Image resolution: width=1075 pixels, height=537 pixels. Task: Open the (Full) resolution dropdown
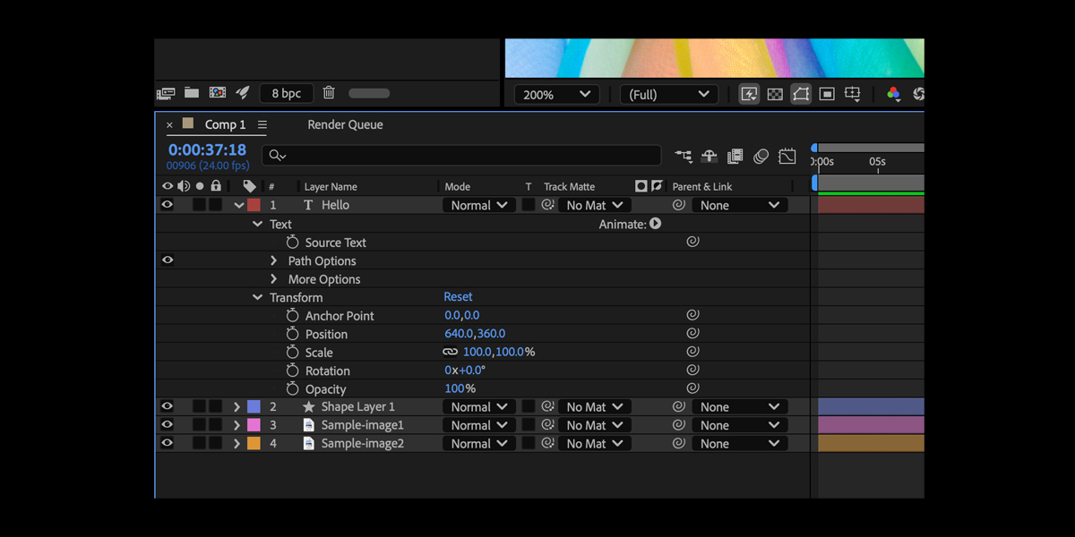[668, 94]
